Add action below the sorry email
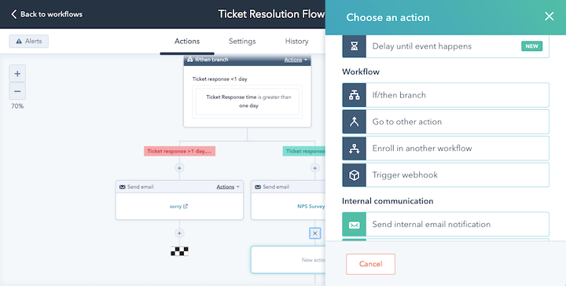566x286 pixels. (179, 233)
